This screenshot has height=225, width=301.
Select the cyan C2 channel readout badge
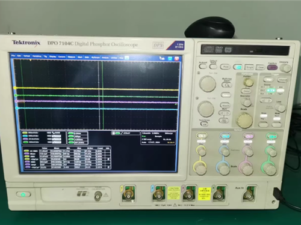(25, 136)
